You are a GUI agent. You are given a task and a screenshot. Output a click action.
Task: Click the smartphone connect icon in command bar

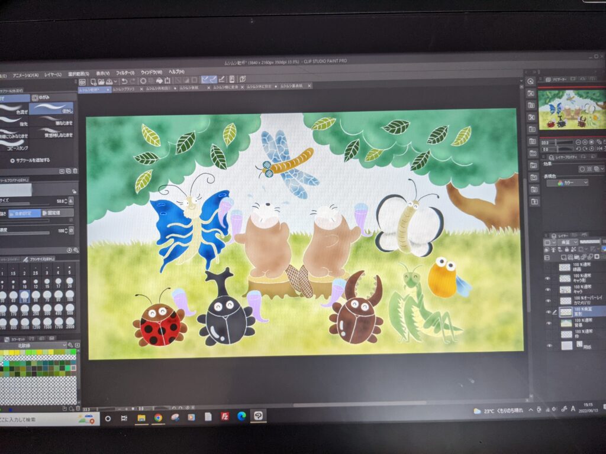[x=231, y=79]
